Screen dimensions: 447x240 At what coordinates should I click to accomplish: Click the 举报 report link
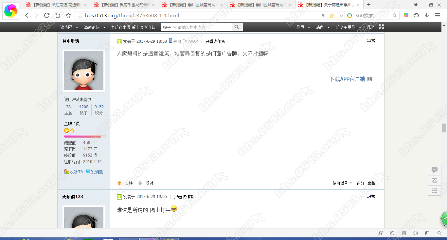click(371, 183)
